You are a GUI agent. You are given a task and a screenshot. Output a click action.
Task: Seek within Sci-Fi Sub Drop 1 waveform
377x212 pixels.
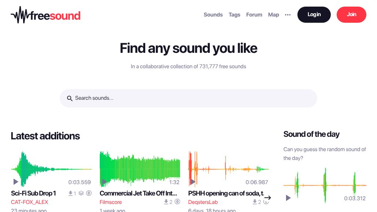click(x=51, y=169)
